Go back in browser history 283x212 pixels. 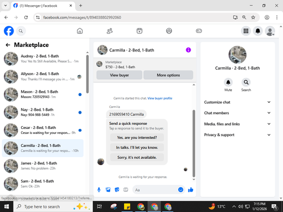[x=6, y=18]
